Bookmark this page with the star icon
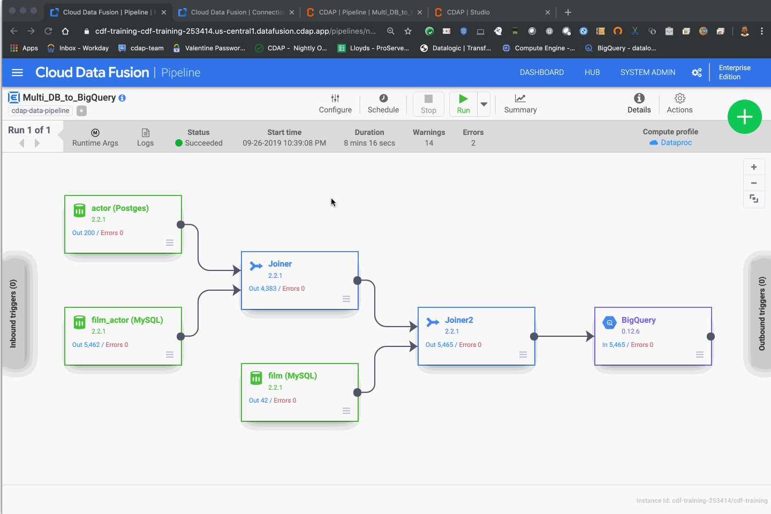 408,31
